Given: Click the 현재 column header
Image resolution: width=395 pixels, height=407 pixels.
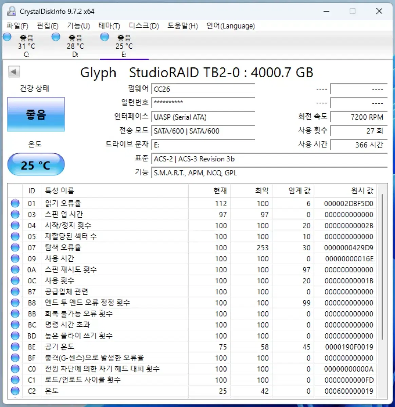Looking at the screenshot, I should tap(210, 191).
